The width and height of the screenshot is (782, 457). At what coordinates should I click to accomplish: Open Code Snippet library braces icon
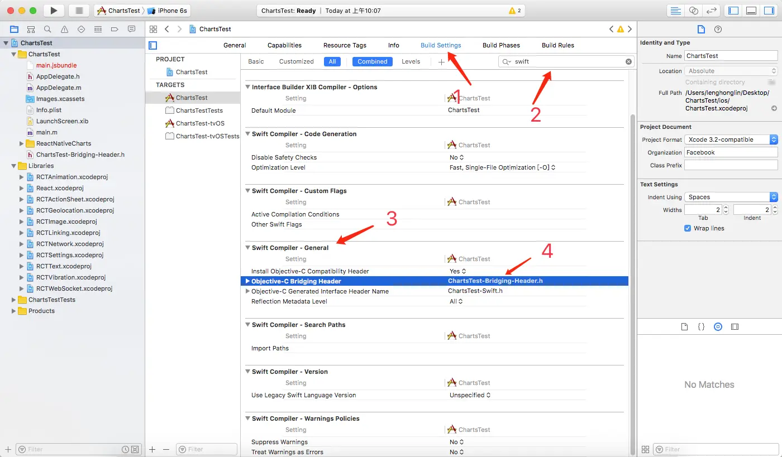(701, 327)
